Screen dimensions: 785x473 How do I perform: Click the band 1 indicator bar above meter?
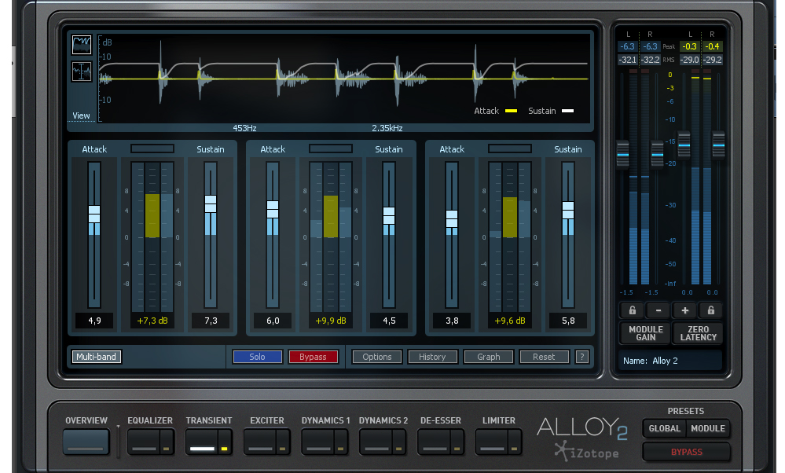152,148
